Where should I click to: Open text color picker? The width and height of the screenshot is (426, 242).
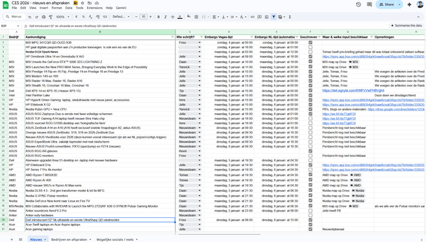coord(180,17)
